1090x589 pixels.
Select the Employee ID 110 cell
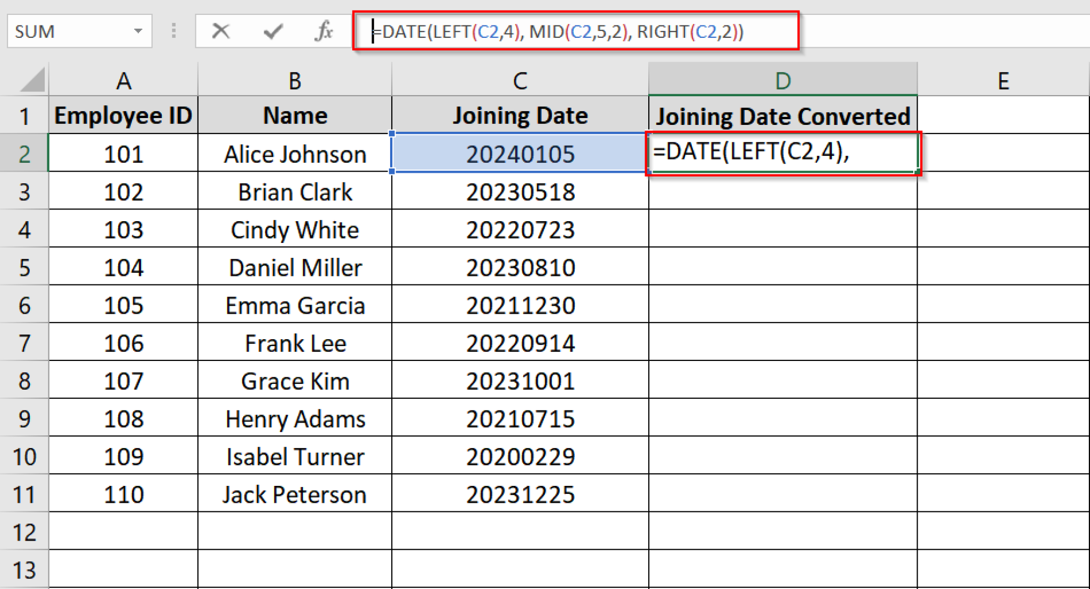pyautogui.click(x=123, y=494)
